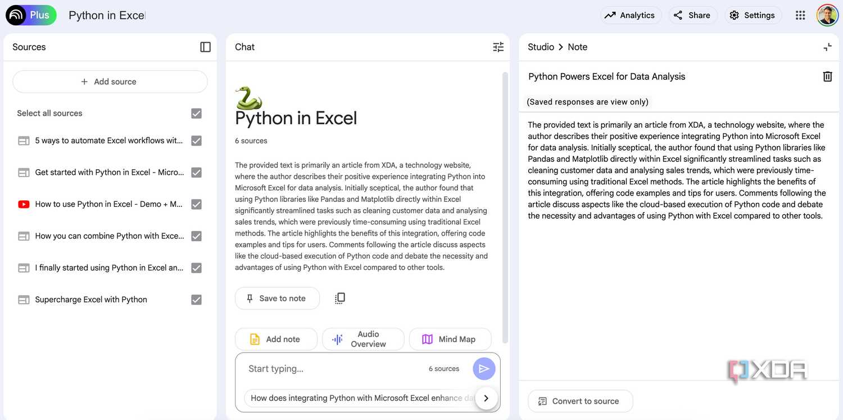
Task: Uncheck 'Supercharge Excel with Python' checkbox
Action: (196, 300)
